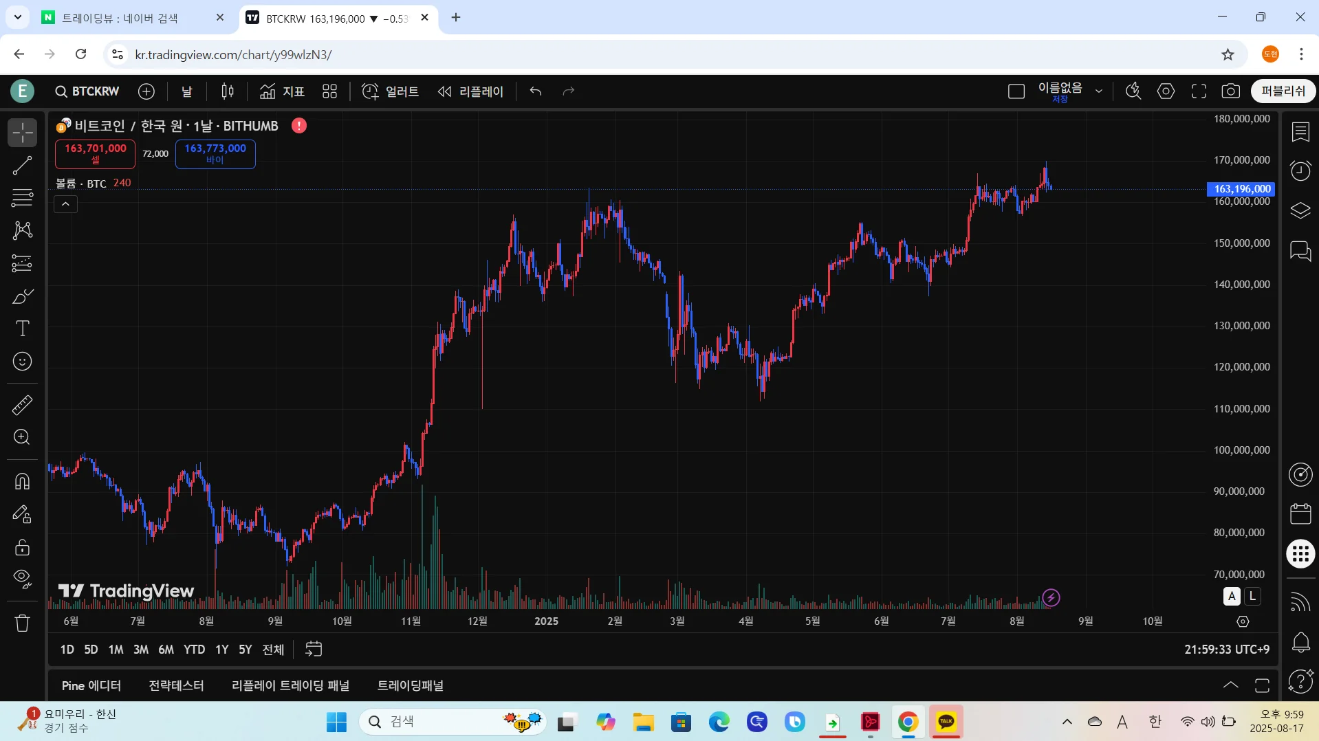
Task: Expand the 이름없음 layout dropdown arrow
Action: pos(1099,91)
